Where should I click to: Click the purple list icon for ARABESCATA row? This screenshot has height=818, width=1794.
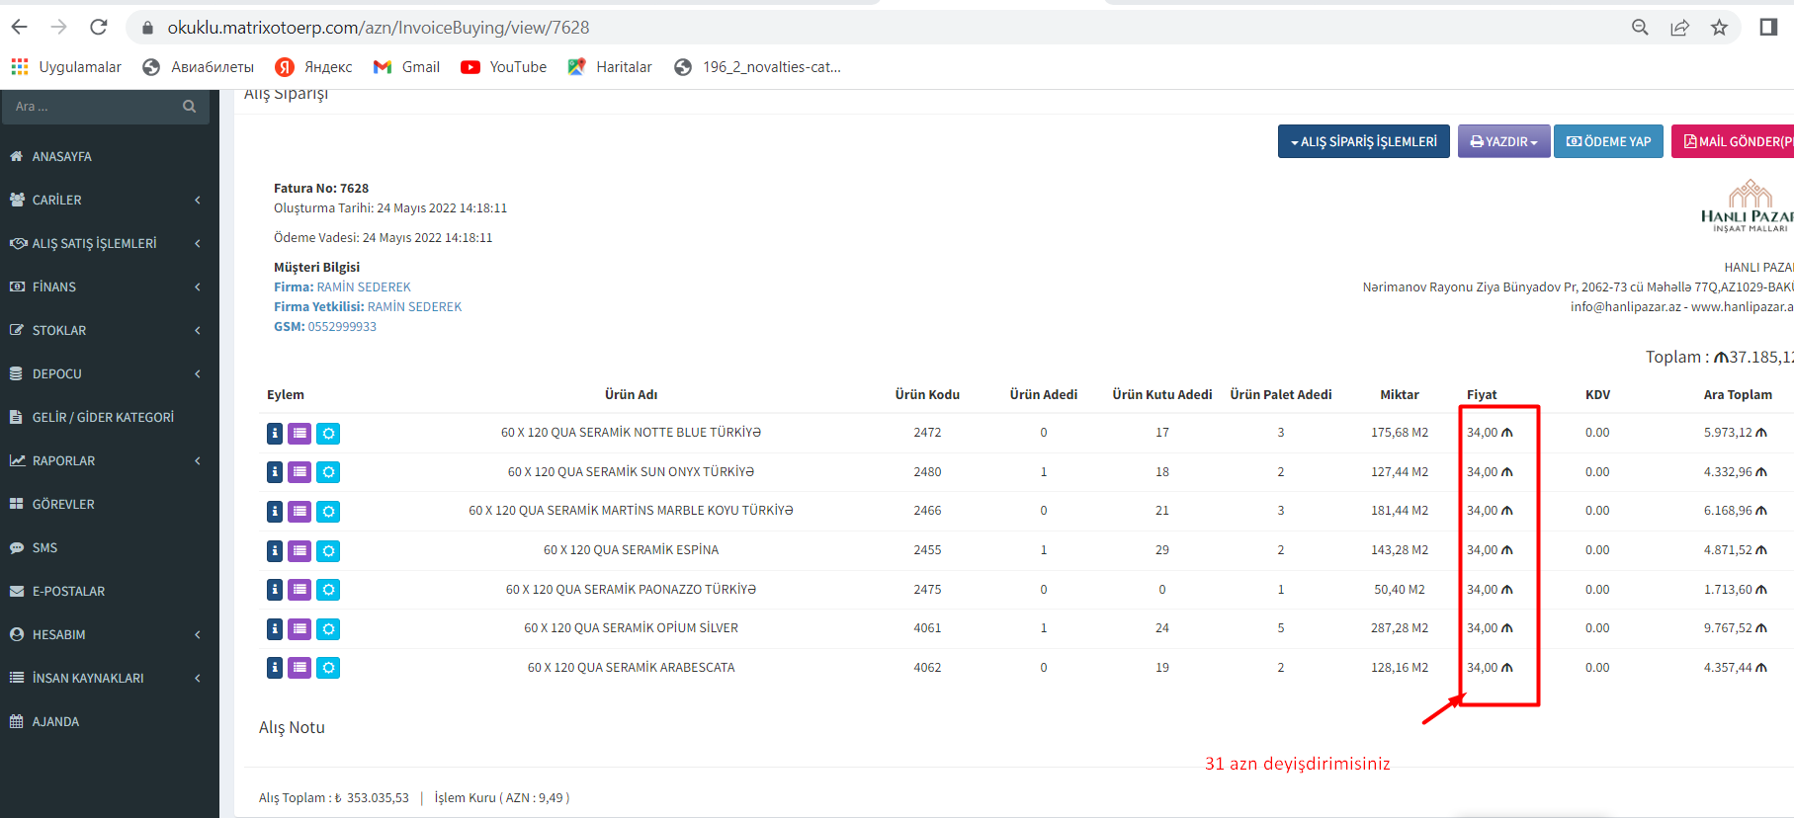[299, 668]
